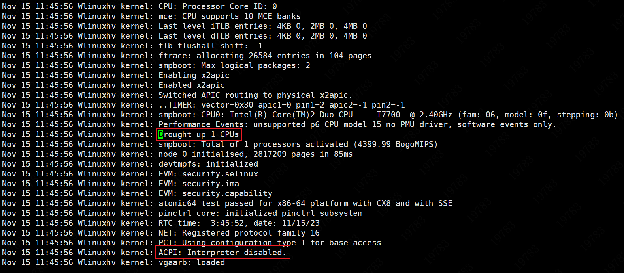This screenshot has width=624, height=273.
Task: Click the "ftrace: allocating 26584 entries" line
Action: click(x=265, y=56)
